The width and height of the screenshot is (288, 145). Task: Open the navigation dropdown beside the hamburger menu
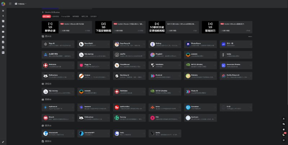point(21,4)
